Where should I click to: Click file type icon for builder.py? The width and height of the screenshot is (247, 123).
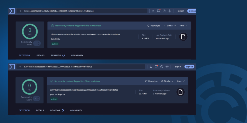183,37
